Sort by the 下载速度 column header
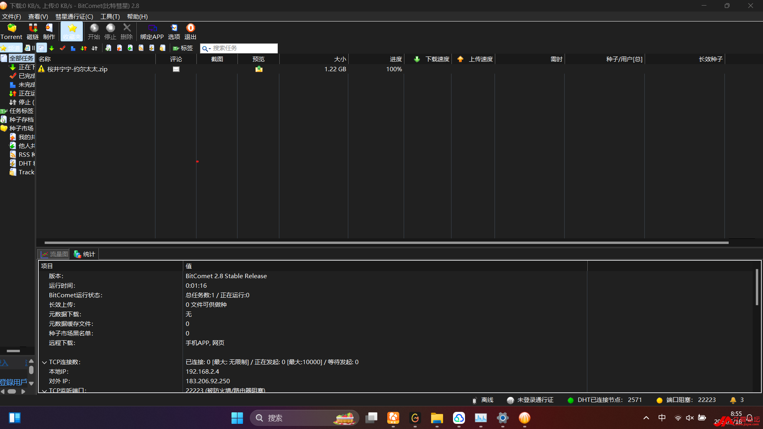This screenshot has width=763, height=429. click(428, 59)
